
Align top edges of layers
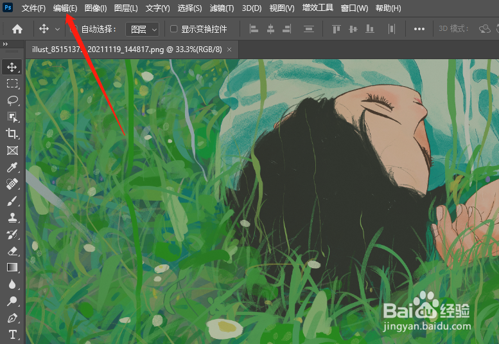point(337,29)
